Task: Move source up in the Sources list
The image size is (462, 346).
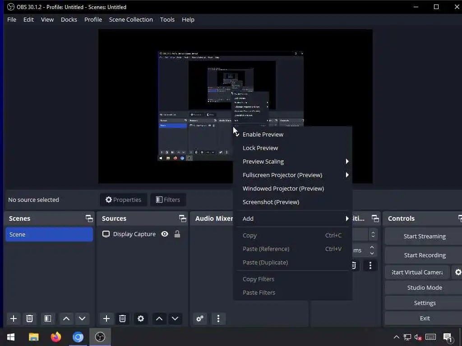Action: click(x=159, y=319)
